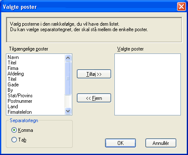Select Firma in the available list
Image resolution: width=188 pixels, height=155 pixels.
[x=13, y=68]
